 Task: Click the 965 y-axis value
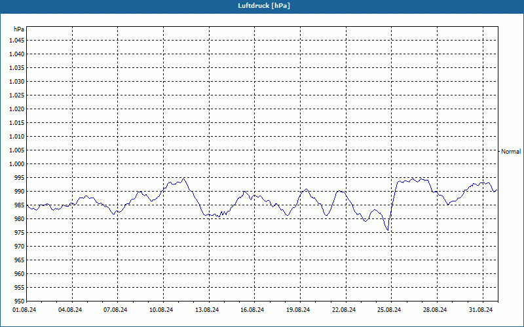click(20, 260)
